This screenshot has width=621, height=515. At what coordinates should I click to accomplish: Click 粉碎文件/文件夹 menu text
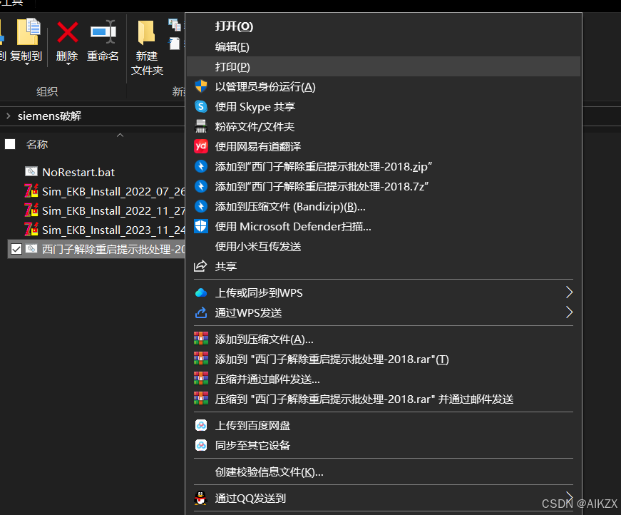(x=255, y=126)
